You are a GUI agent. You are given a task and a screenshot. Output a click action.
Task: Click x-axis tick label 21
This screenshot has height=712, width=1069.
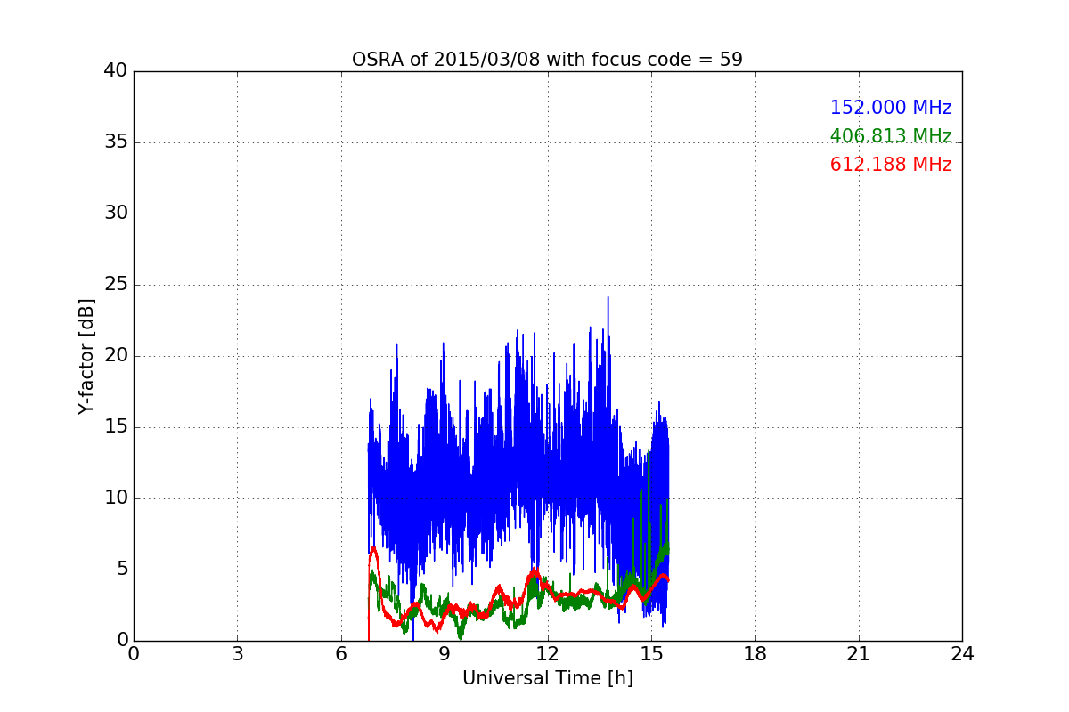(x=859, y=654)
